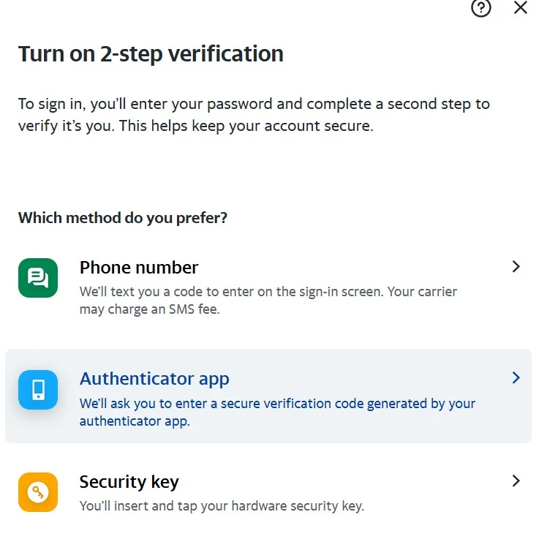Click "Which method do you prefer?" label
This screenshot has height=550, width=547.
tap(123, 218)
